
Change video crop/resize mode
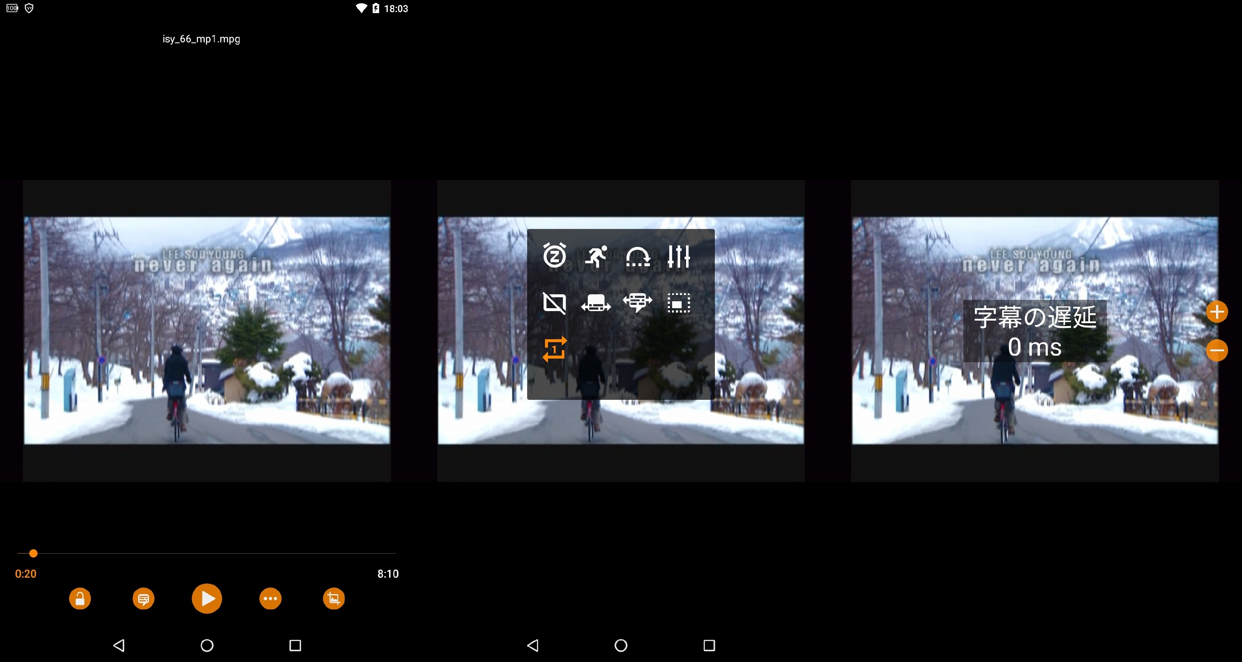point(334,599)
